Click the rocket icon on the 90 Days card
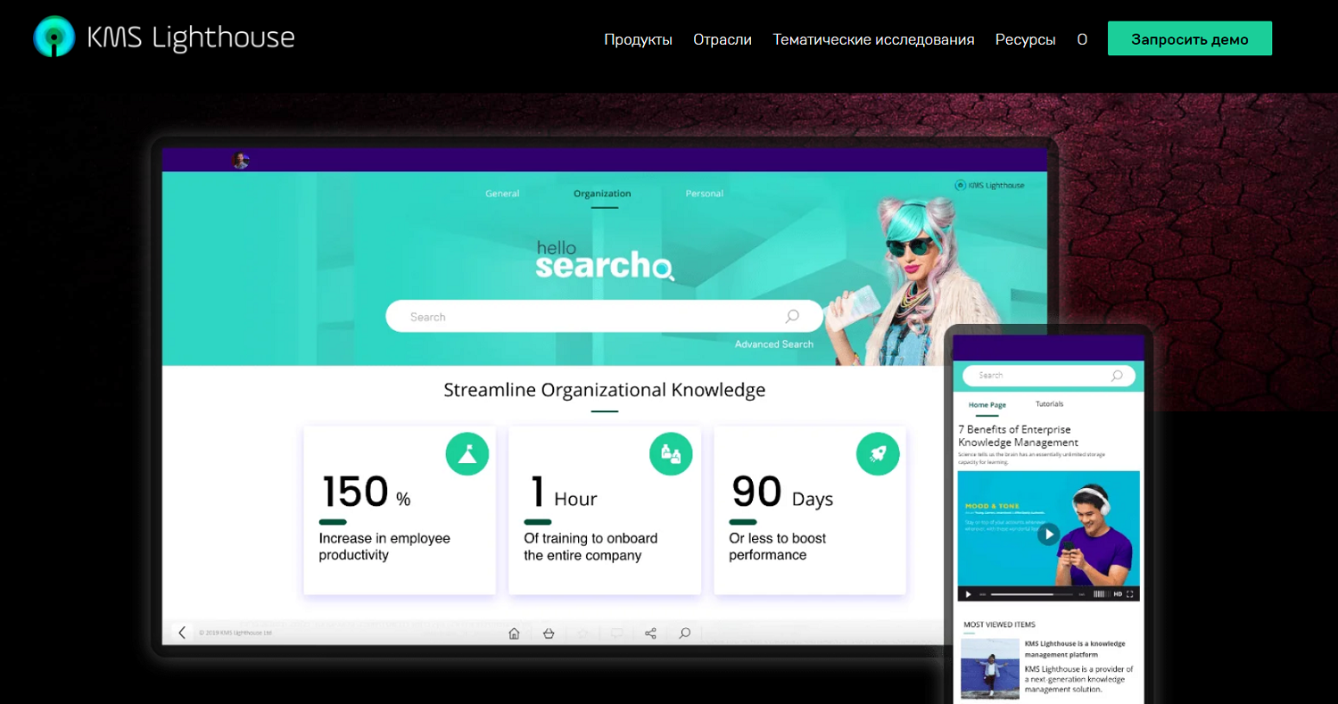The height and width of the screenshot is (704, 1338). click(x=878, y=454)
